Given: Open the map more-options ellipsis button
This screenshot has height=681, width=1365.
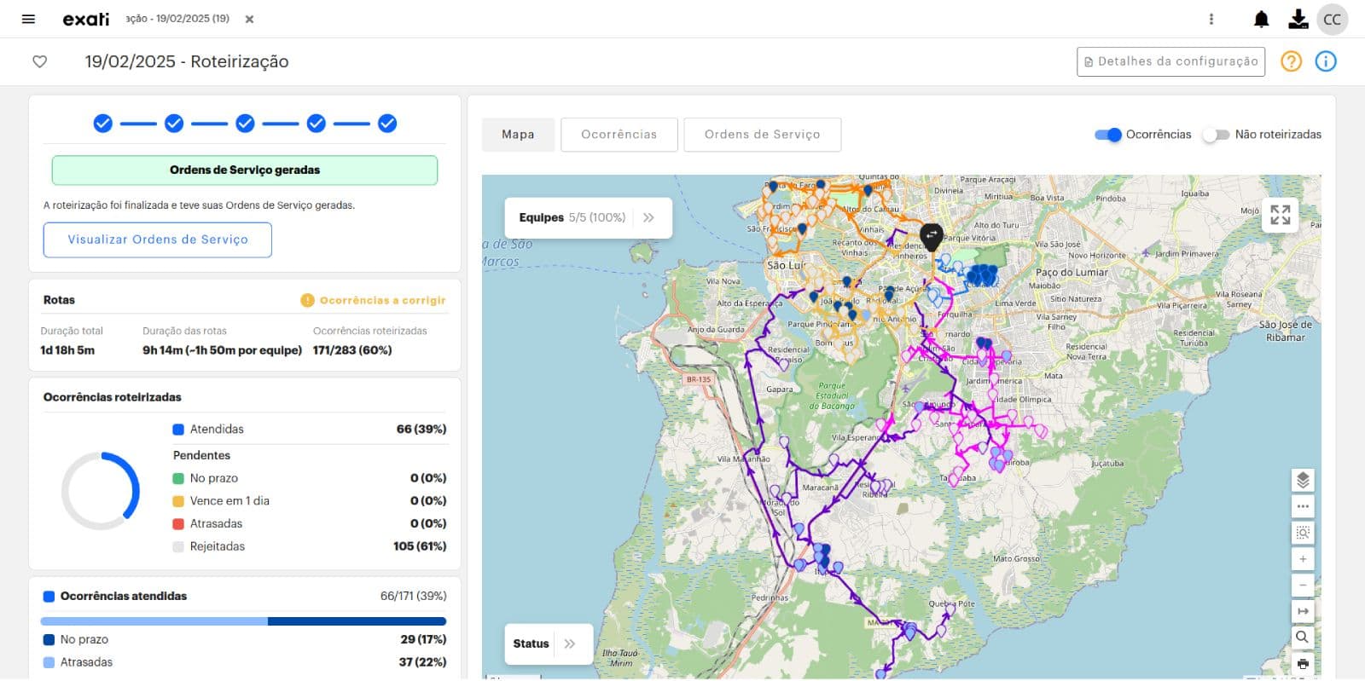Looking at the screenshot, I should pos(1303,506).
